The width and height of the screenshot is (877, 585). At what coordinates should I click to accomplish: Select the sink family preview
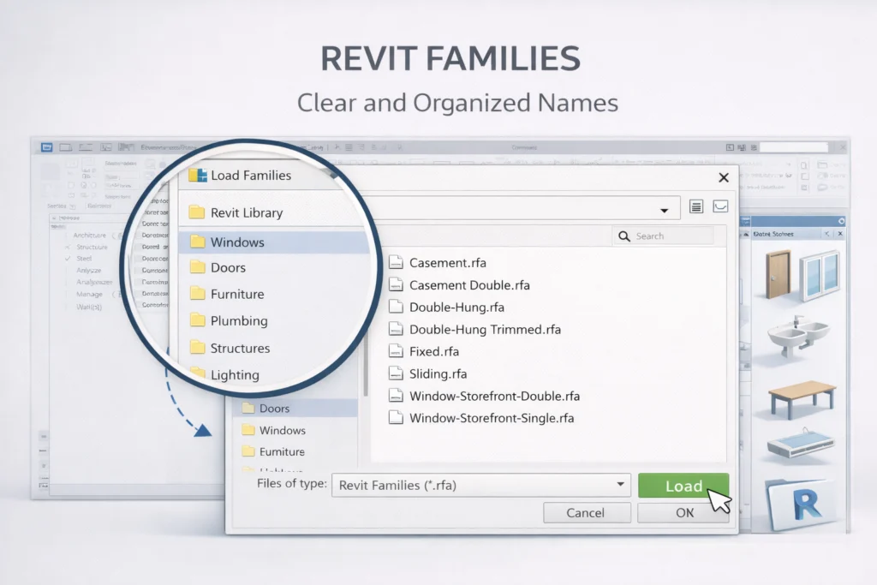pyautogui.click(x=796, y=334)
